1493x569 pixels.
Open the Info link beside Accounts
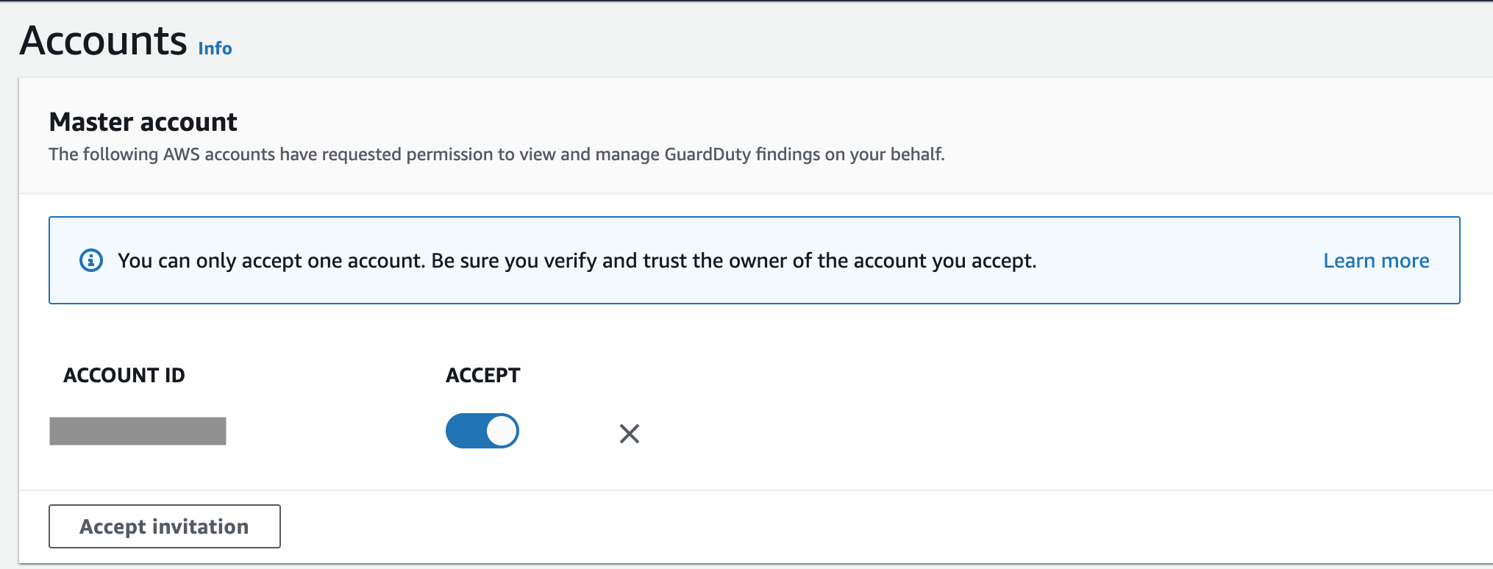click(215, 49)
